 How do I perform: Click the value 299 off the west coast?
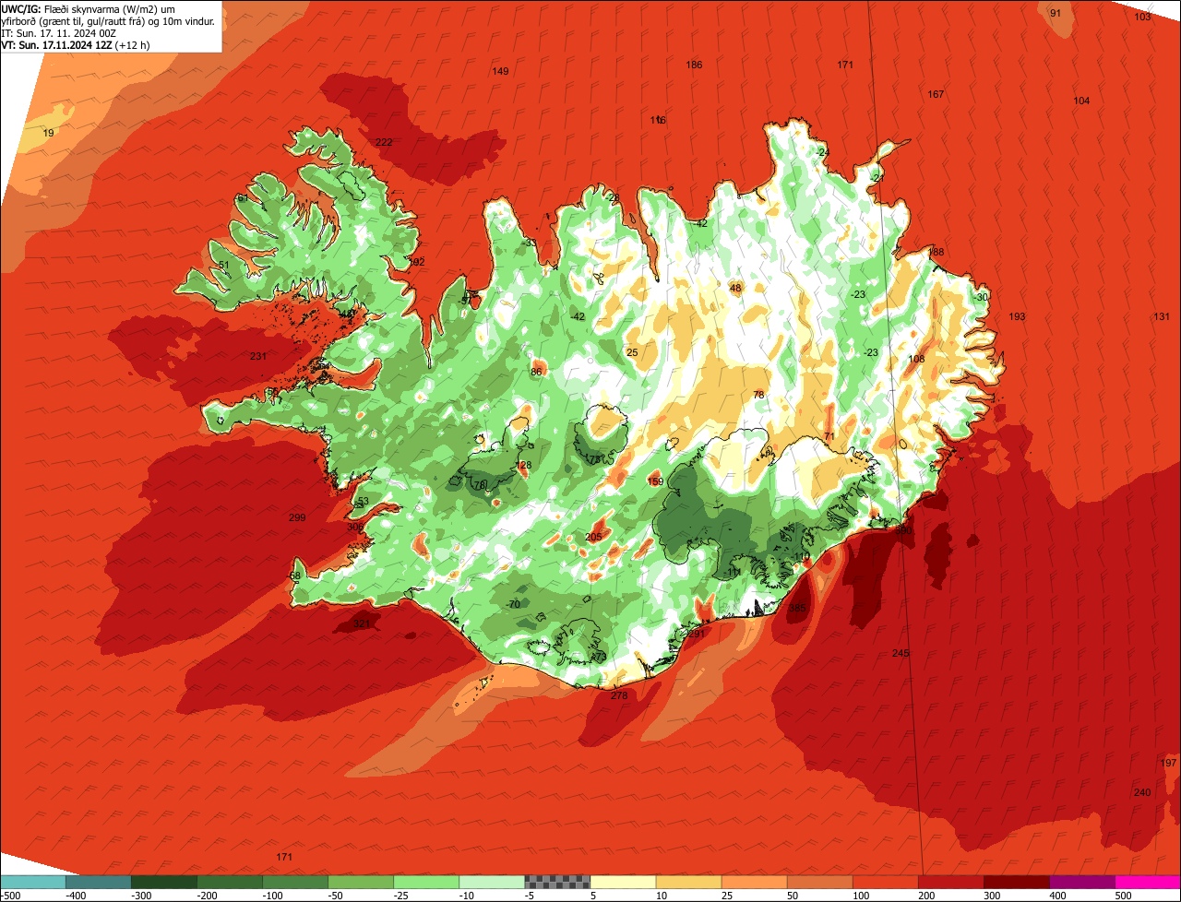pyautogui.click(x=297, y=518)
